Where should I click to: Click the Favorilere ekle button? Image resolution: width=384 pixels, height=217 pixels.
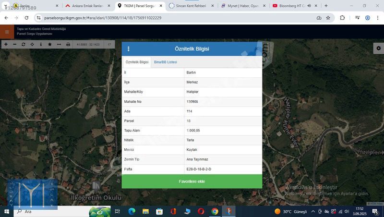pyautogui.click(x=192, y=181)
